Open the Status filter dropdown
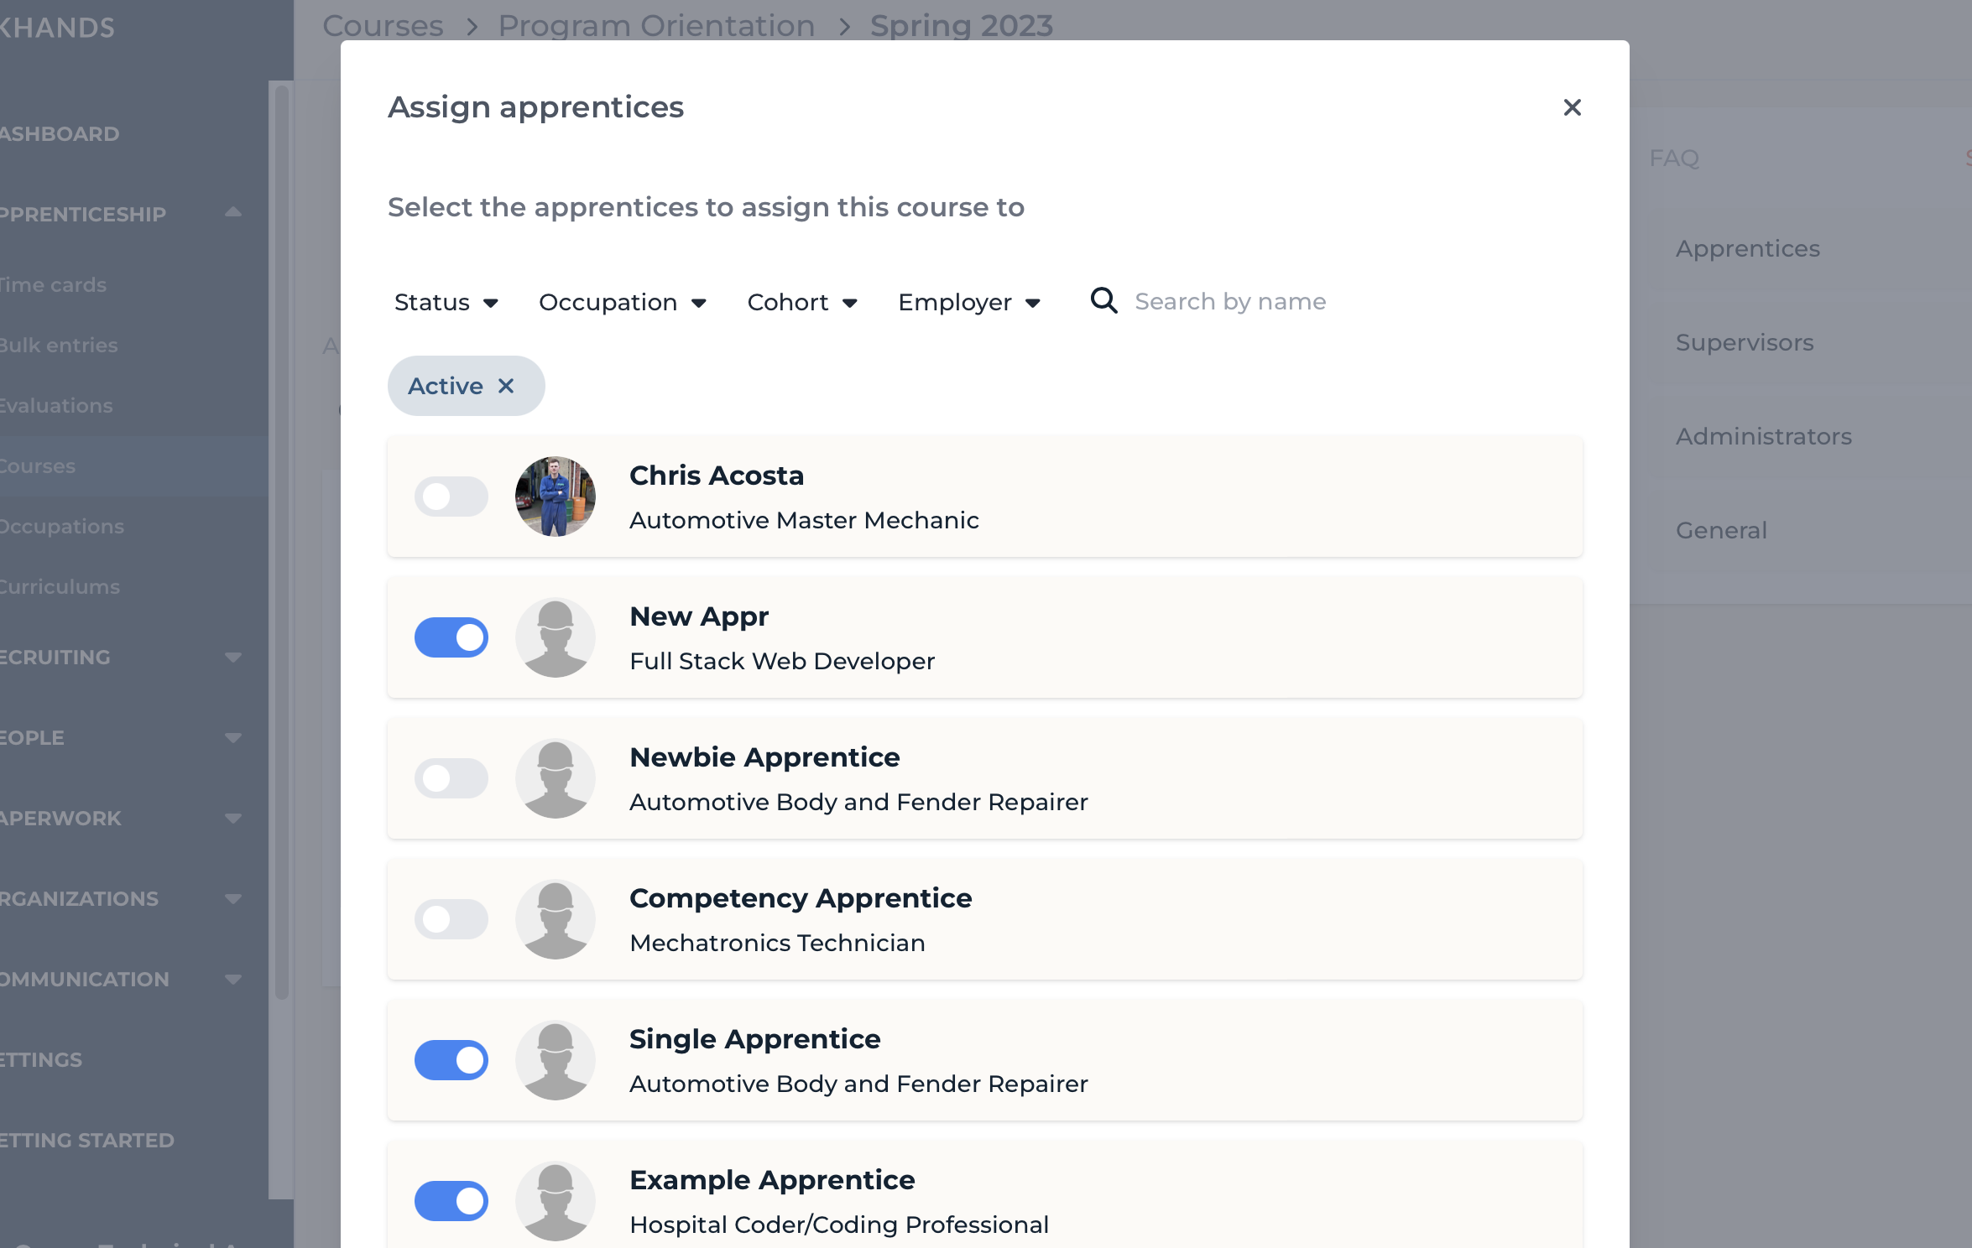1972x1248 pixels. click(446, 302)
